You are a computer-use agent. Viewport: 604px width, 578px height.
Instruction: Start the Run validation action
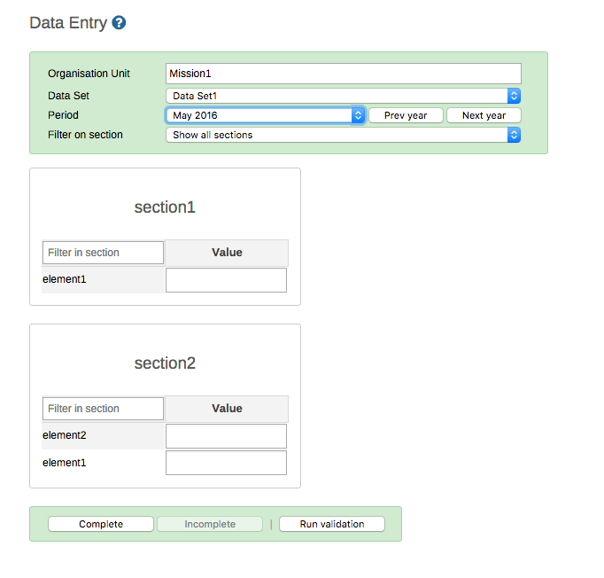click(332, 524)
